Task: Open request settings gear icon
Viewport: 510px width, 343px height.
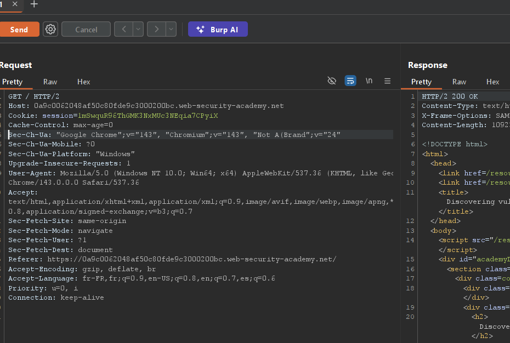Action: (51, 30)
